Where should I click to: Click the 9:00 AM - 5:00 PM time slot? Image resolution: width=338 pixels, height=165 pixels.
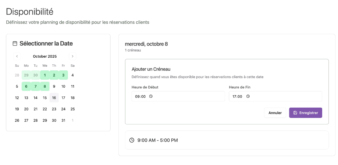[227, 140]
